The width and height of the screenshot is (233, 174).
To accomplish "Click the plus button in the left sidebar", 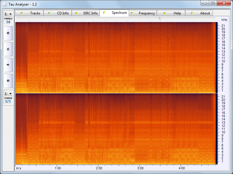I will tap(8, 33).
